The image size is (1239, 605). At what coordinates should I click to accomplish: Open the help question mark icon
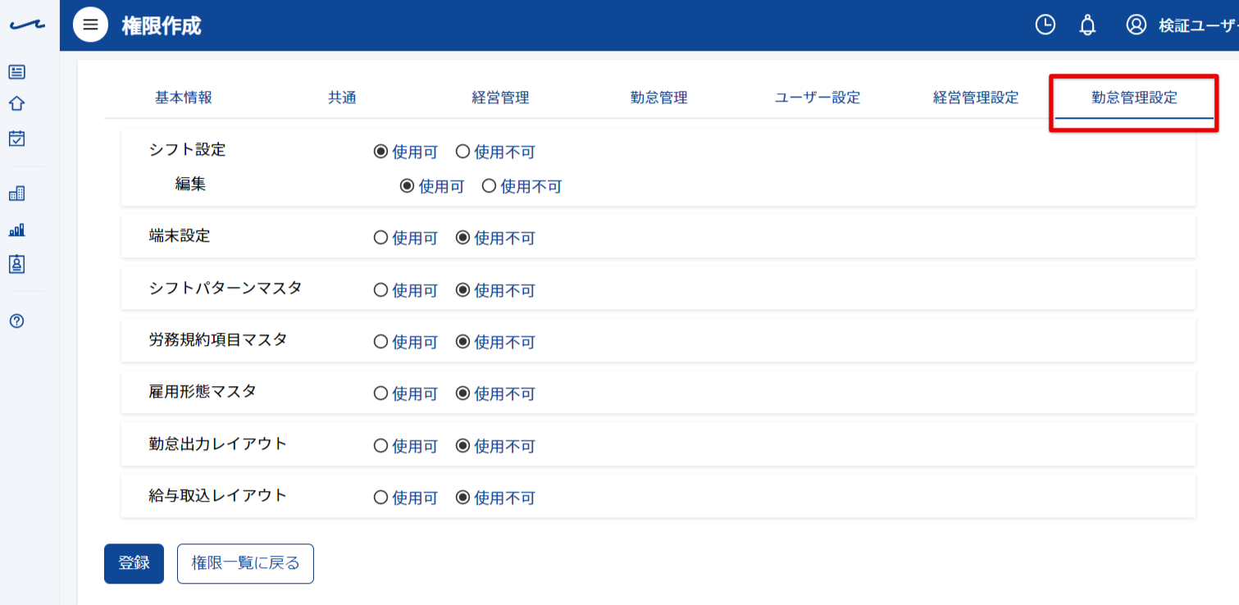(16, 321)
